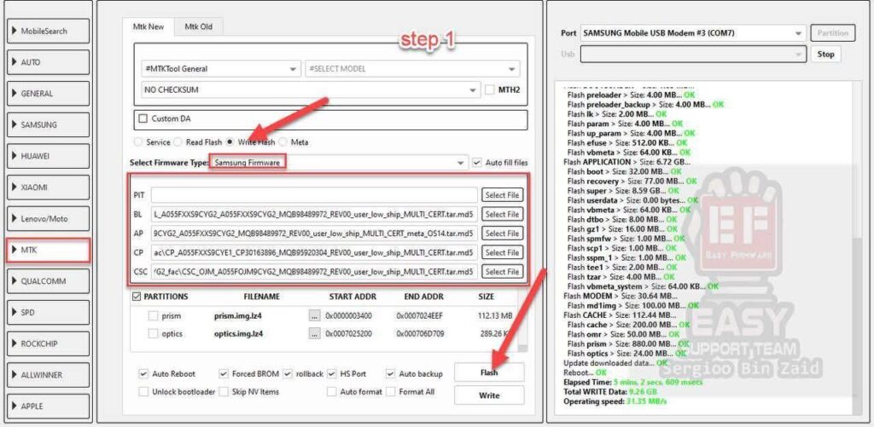The width and height of the screenshot is (874, 427).
Task: Switch to the Mtk New tab
Action: click(148, 26)
